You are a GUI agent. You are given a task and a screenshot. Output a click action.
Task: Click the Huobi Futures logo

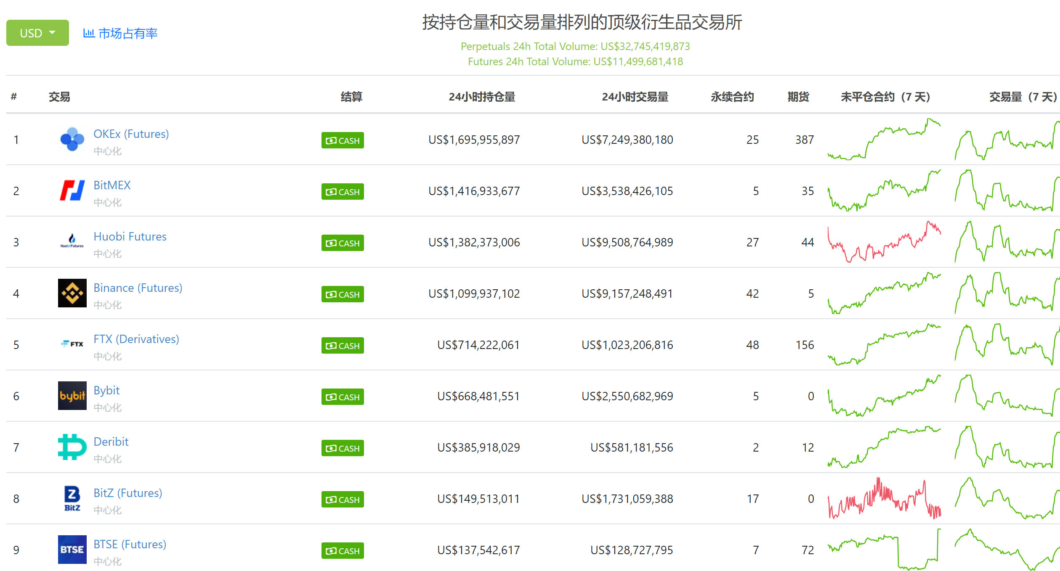[x=72, y=242]
